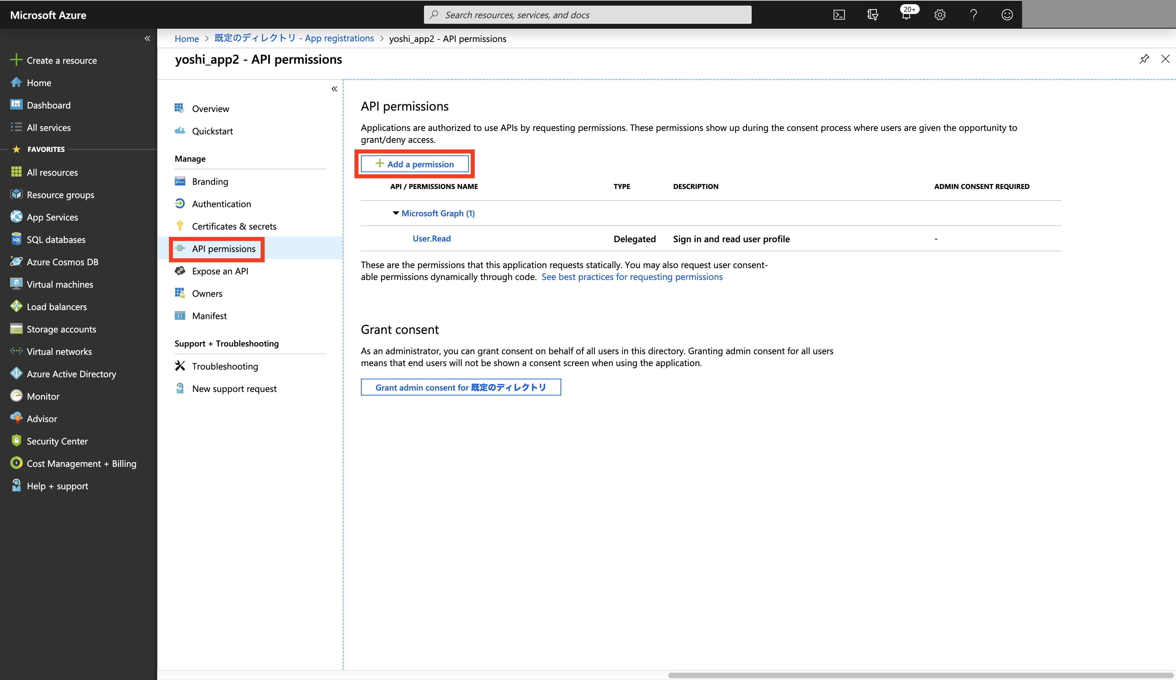The width and height of the screenshot is (1176, 680).
Task: Click the Microsoft Azure logo text
Action: click(48, 15)
